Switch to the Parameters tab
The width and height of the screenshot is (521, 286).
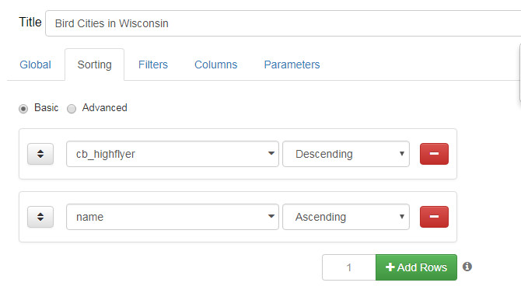click(292, 65)
